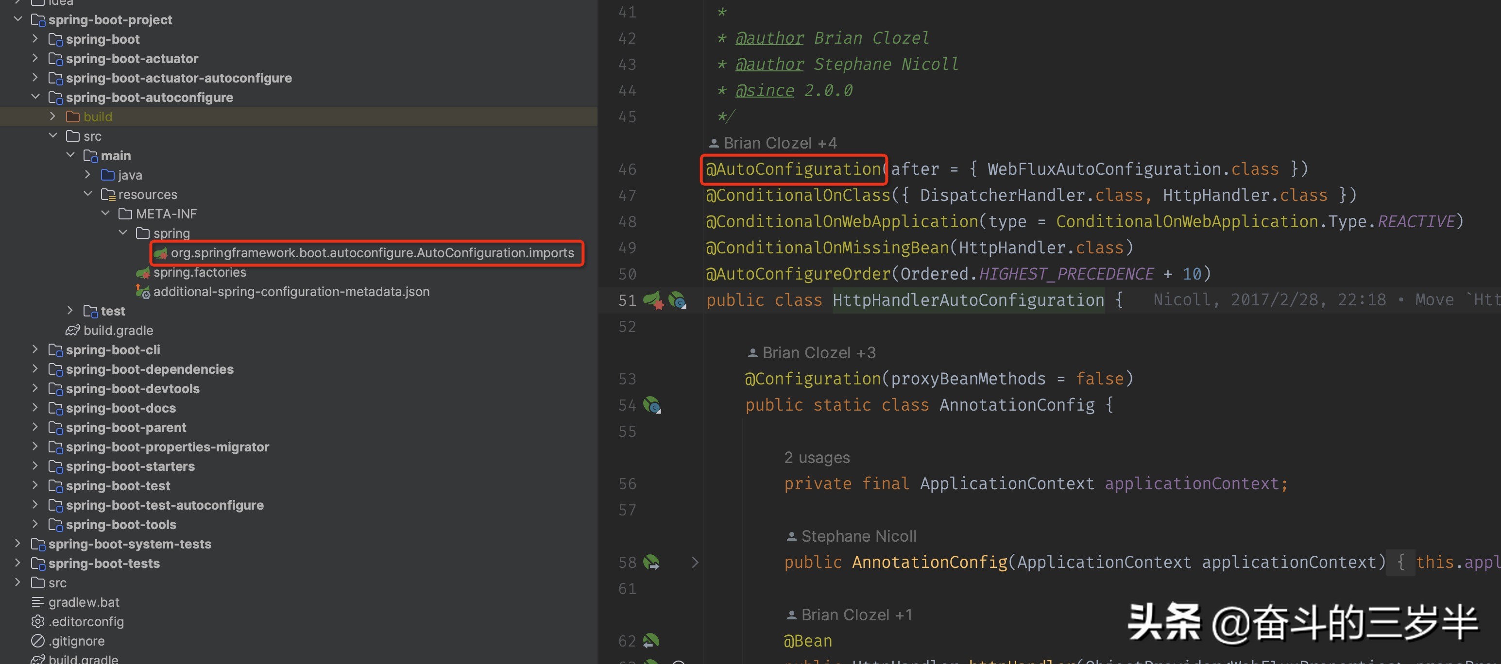Select the gradlew.bat file
Viewport: 1501px width, 664px height.
84,602
